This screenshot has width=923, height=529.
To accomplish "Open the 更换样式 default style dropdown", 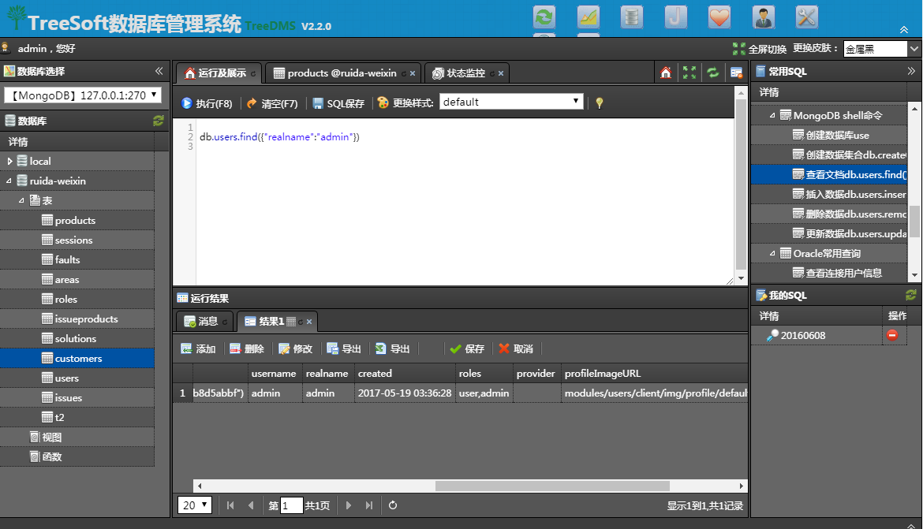I will point(511,102).
